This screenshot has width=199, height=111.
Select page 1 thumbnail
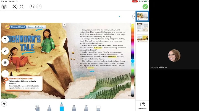(142, 16)
